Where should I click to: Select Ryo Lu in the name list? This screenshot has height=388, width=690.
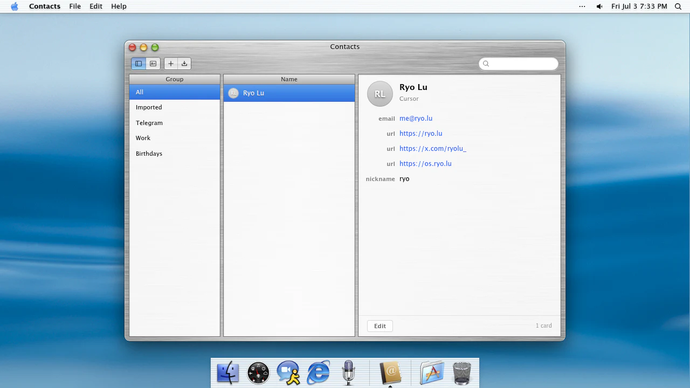(x=289, y=93)
